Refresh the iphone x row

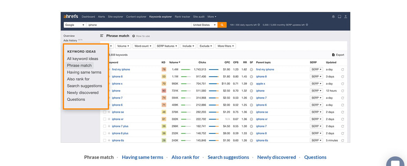click(x=342, y=84)
